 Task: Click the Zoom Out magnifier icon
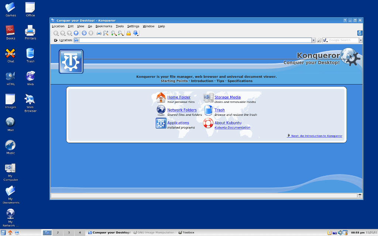tap(120, 33)
